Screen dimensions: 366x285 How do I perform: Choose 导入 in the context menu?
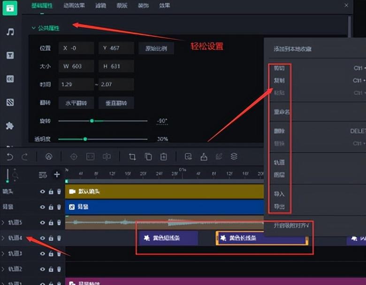[279, 194]
